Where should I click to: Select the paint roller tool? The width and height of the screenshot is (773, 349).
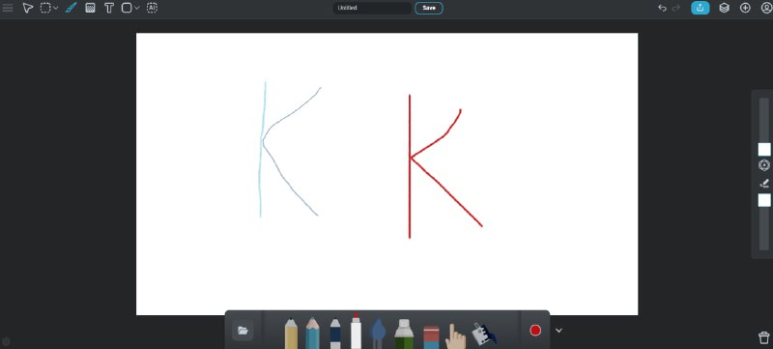pos(484,334)
